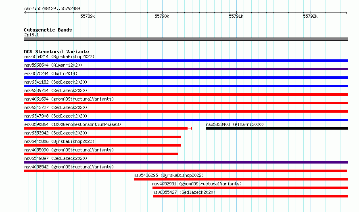This screenshot has width=359, height=212.
Task: Click the esv3575244 (Uddin2014) label
Action: (51, 73)
